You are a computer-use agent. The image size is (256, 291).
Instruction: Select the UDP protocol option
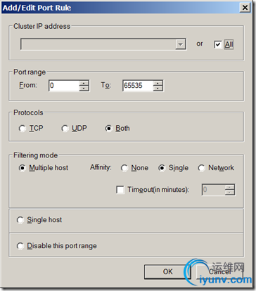click(65, 129)
